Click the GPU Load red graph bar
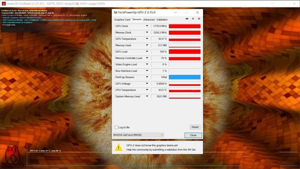 (185, 51)
